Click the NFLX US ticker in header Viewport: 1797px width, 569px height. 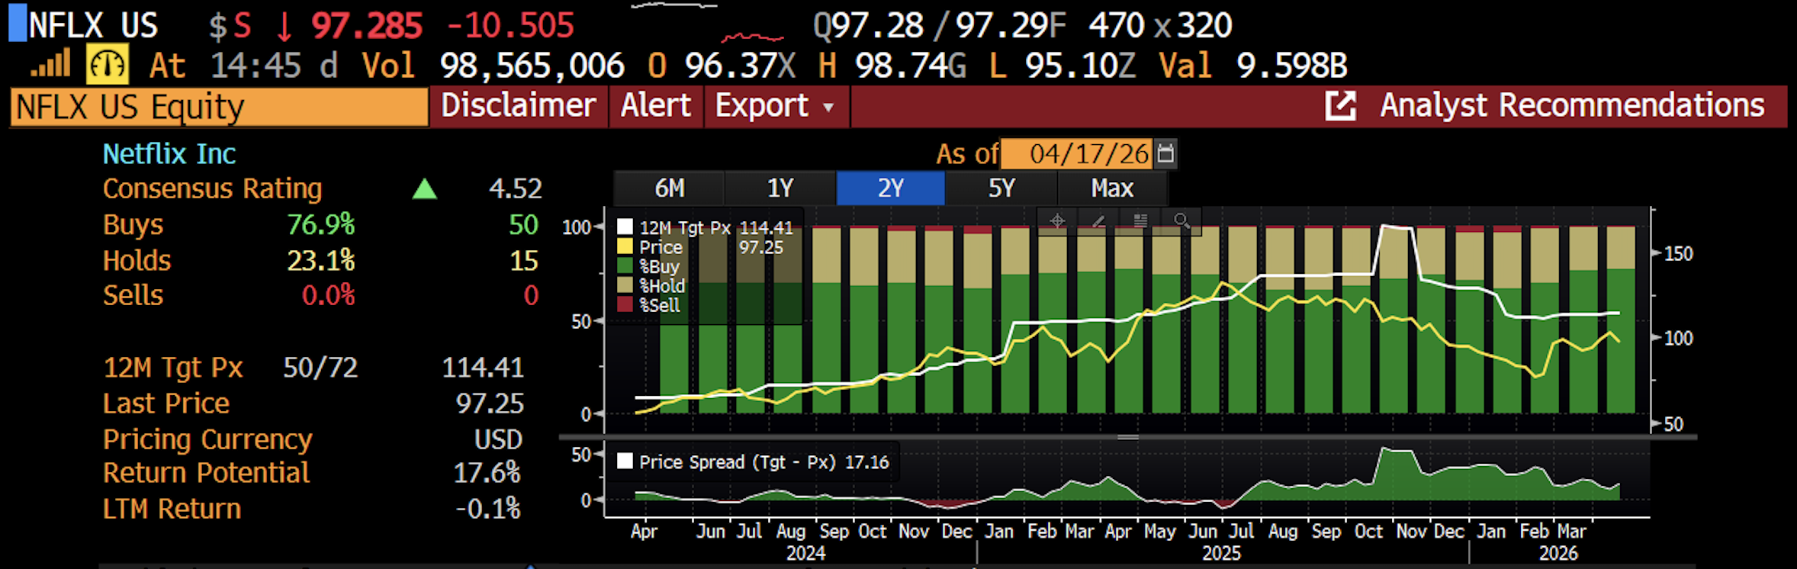click(x=93, y=26)
